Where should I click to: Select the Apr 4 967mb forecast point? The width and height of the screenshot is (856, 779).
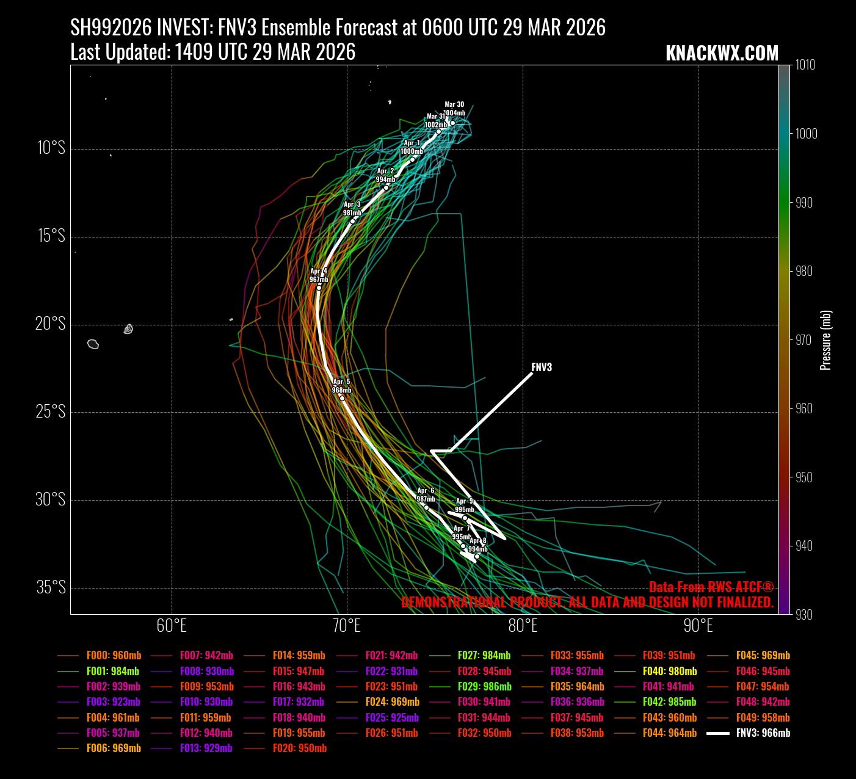(x=319, y=288)
